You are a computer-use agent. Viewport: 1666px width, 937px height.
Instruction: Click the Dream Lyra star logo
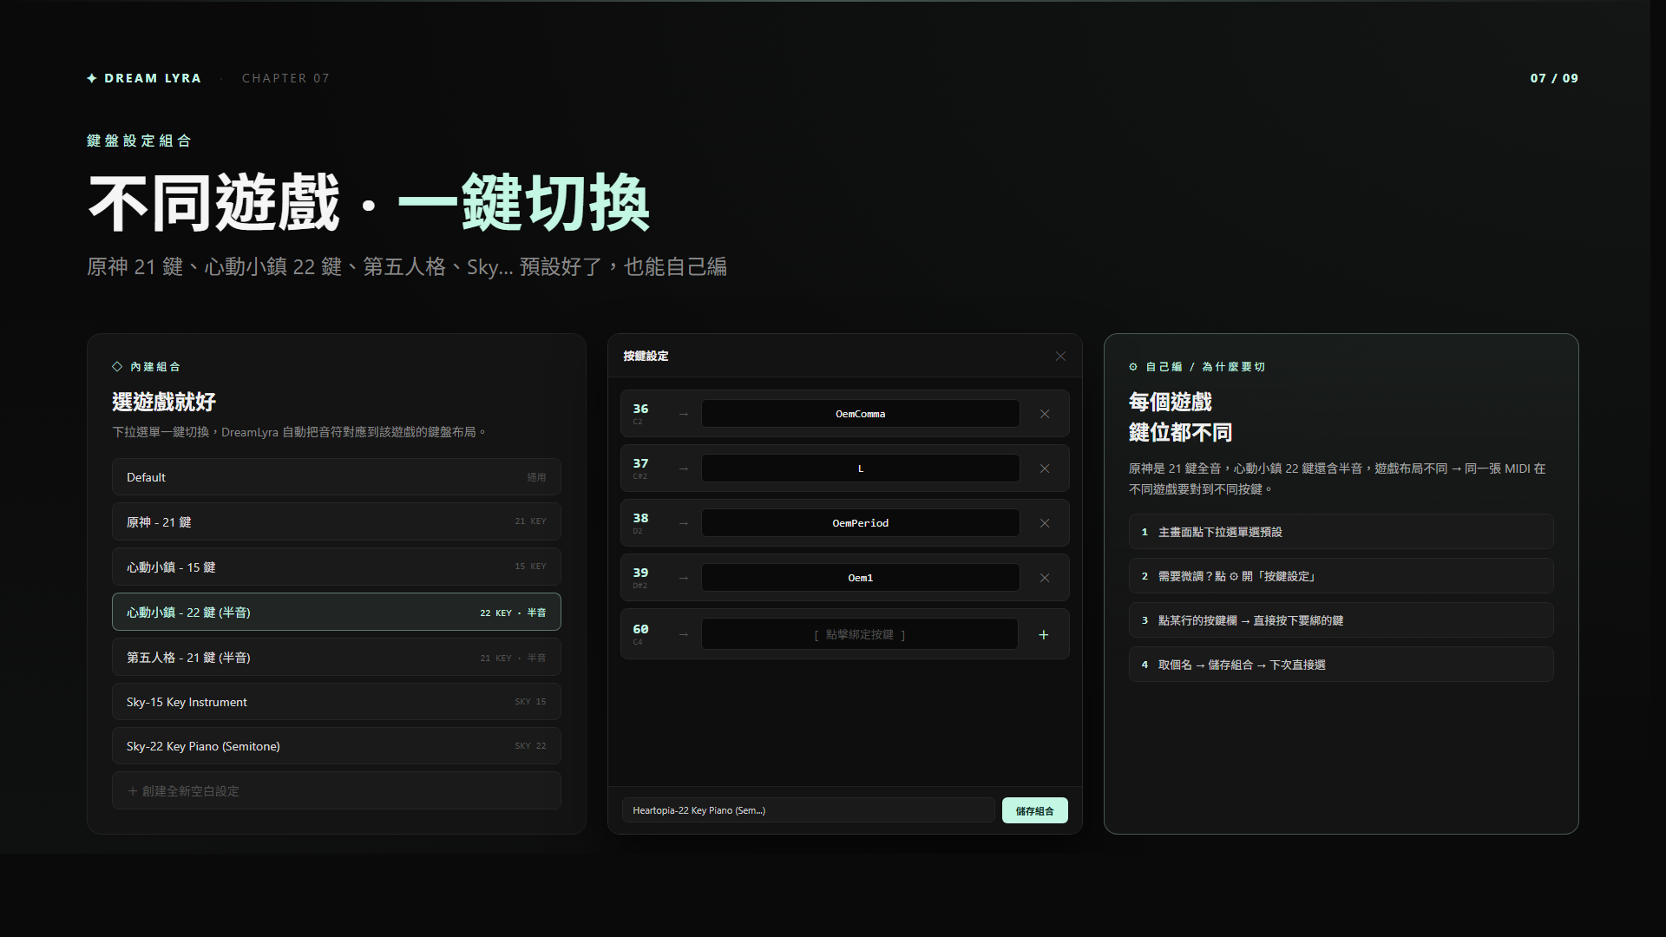(x=92, y=78)
